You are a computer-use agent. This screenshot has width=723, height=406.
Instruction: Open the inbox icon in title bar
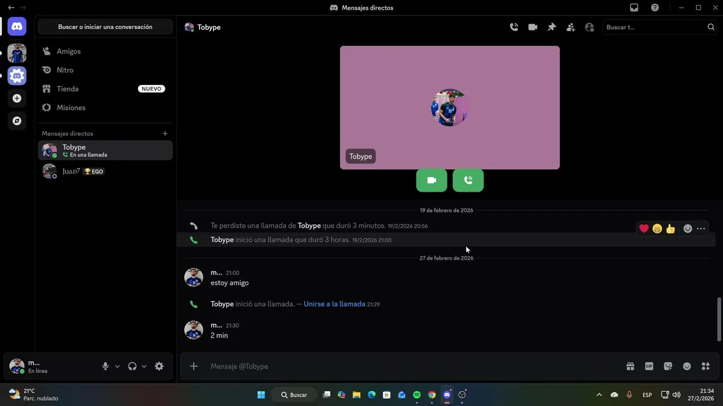pos(634,8)
